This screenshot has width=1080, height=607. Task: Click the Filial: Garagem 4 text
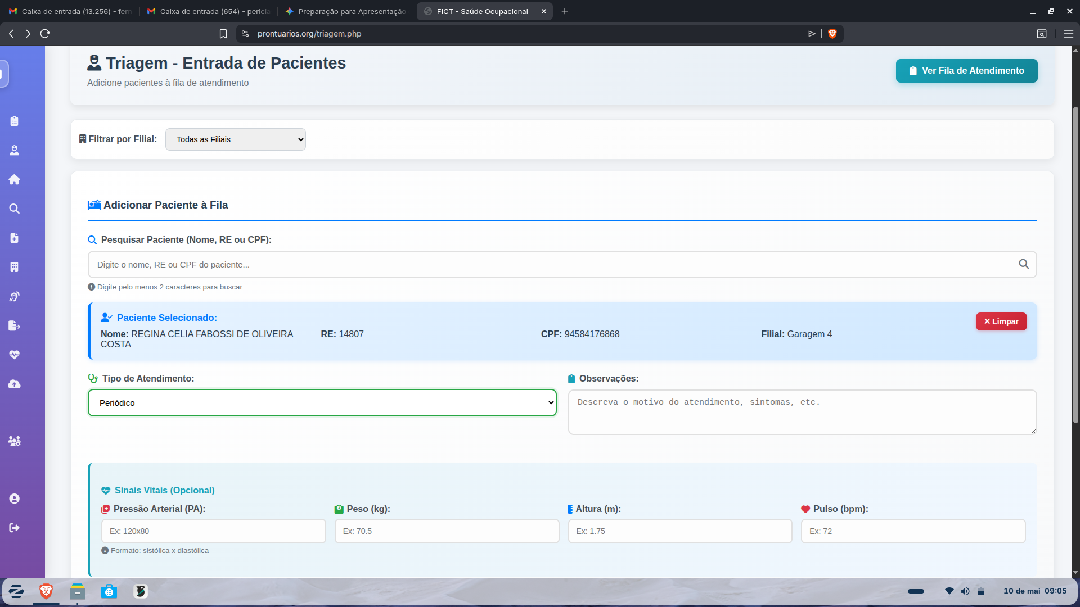(796, 334)
